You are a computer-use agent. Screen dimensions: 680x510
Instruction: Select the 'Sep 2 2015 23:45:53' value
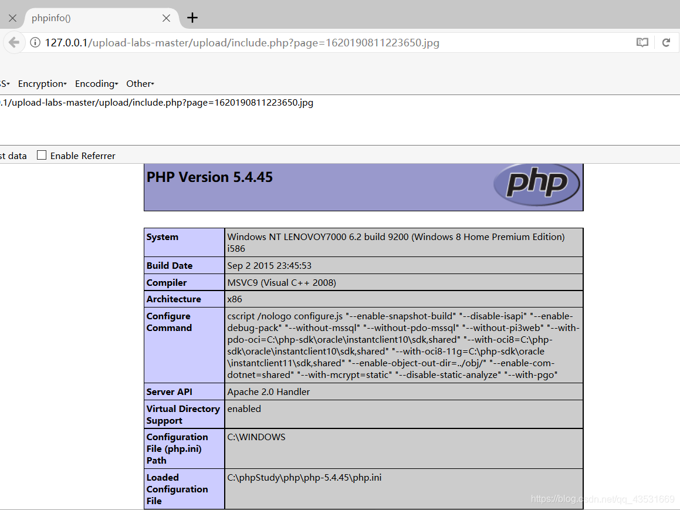[269, 265]
